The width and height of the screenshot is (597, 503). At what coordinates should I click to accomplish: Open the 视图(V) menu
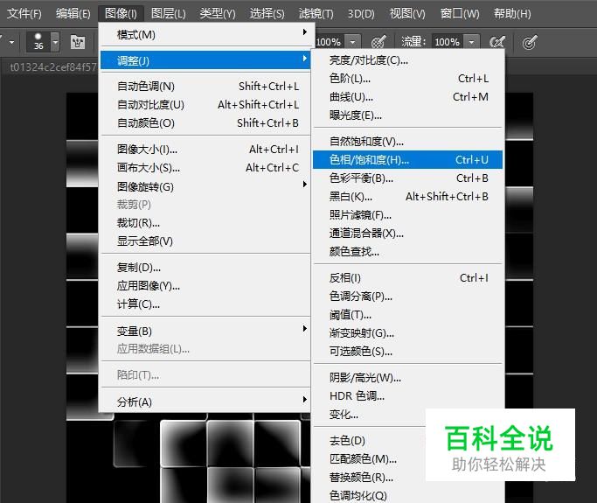pyautogui.click(x=407, y=14)
